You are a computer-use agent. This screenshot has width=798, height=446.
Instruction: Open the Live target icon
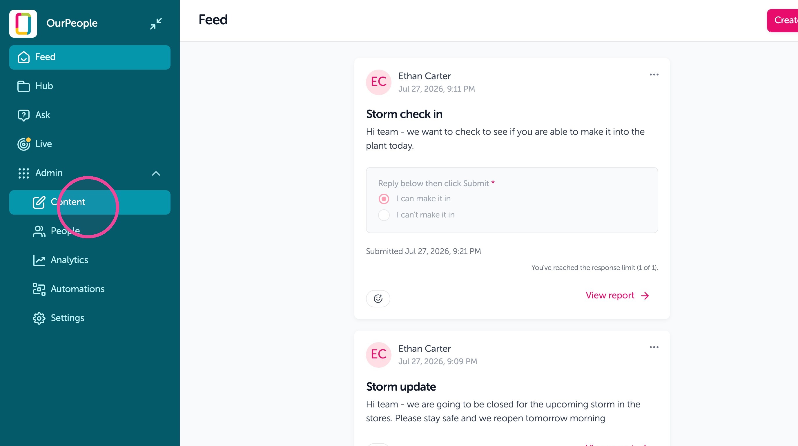tap(23, 144)
